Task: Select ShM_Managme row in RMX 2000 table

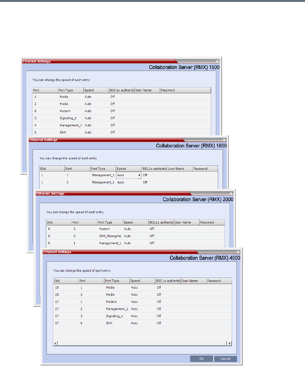Action: click(x=135, y=236)
